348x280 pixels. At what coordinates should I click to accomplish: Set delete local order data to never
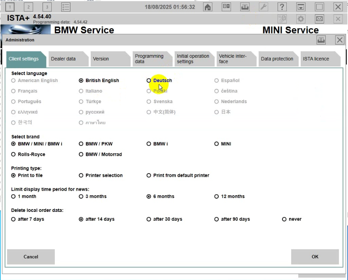tap(292, 219)
